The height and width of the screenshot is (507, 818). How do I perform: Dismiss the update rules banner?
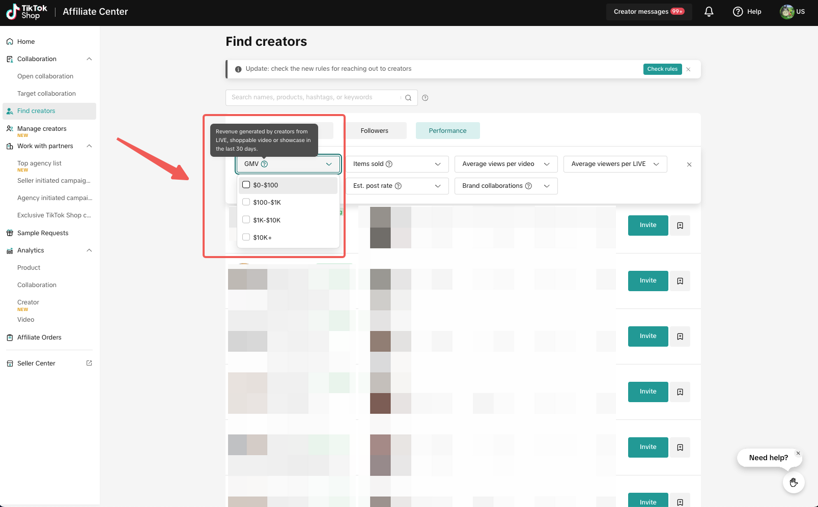pos(688,69)
